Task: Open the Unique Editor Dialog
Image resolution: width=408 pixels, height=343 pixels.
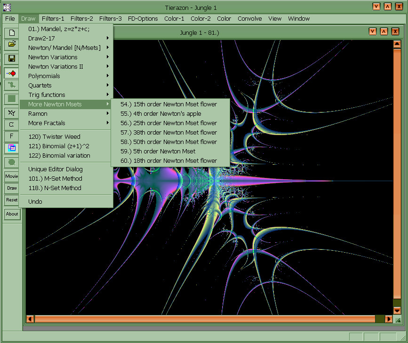Action: click(66, 169)
